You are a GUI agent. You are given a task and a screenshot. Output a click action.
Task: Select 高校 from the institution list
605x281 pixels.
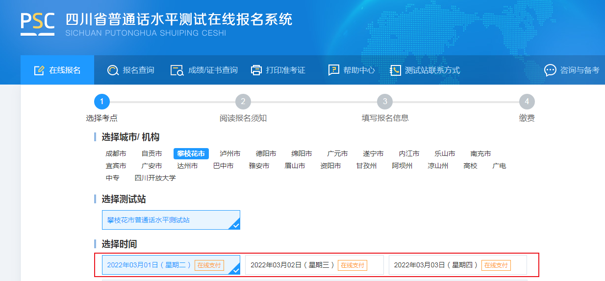[470, 166]
